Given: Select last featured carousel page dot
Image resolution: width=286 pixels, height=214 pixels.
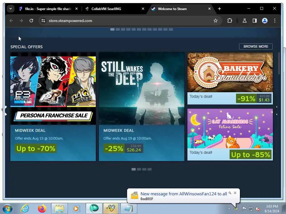Looking at the screenshot, I should [x=171, y=29].
